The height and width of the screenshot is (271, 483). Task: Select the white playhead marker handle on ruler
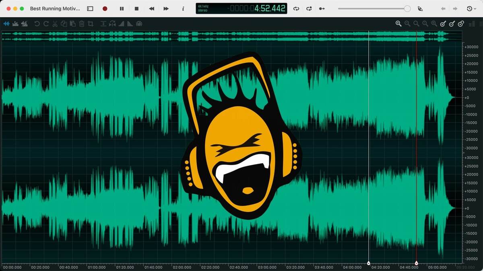pyautogui.click(x=369, y=263)
